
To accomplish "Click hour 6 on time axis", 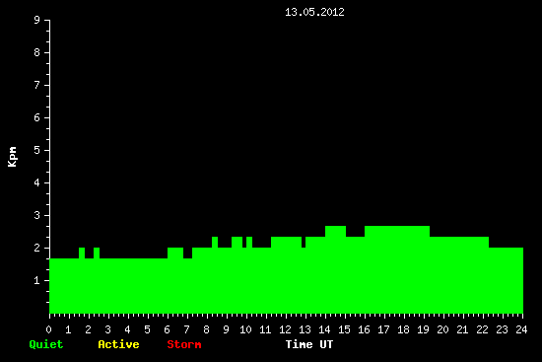I will pyautogui.click(x=168, y=329).
